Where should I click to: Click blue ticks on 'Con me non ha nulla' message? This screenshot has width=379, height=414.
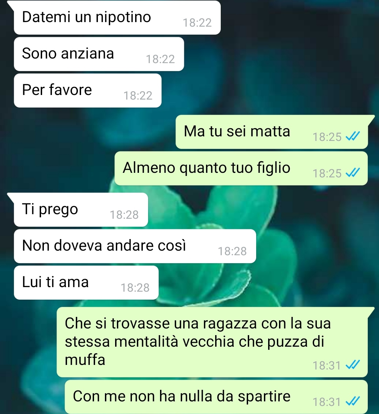point(353,402)
